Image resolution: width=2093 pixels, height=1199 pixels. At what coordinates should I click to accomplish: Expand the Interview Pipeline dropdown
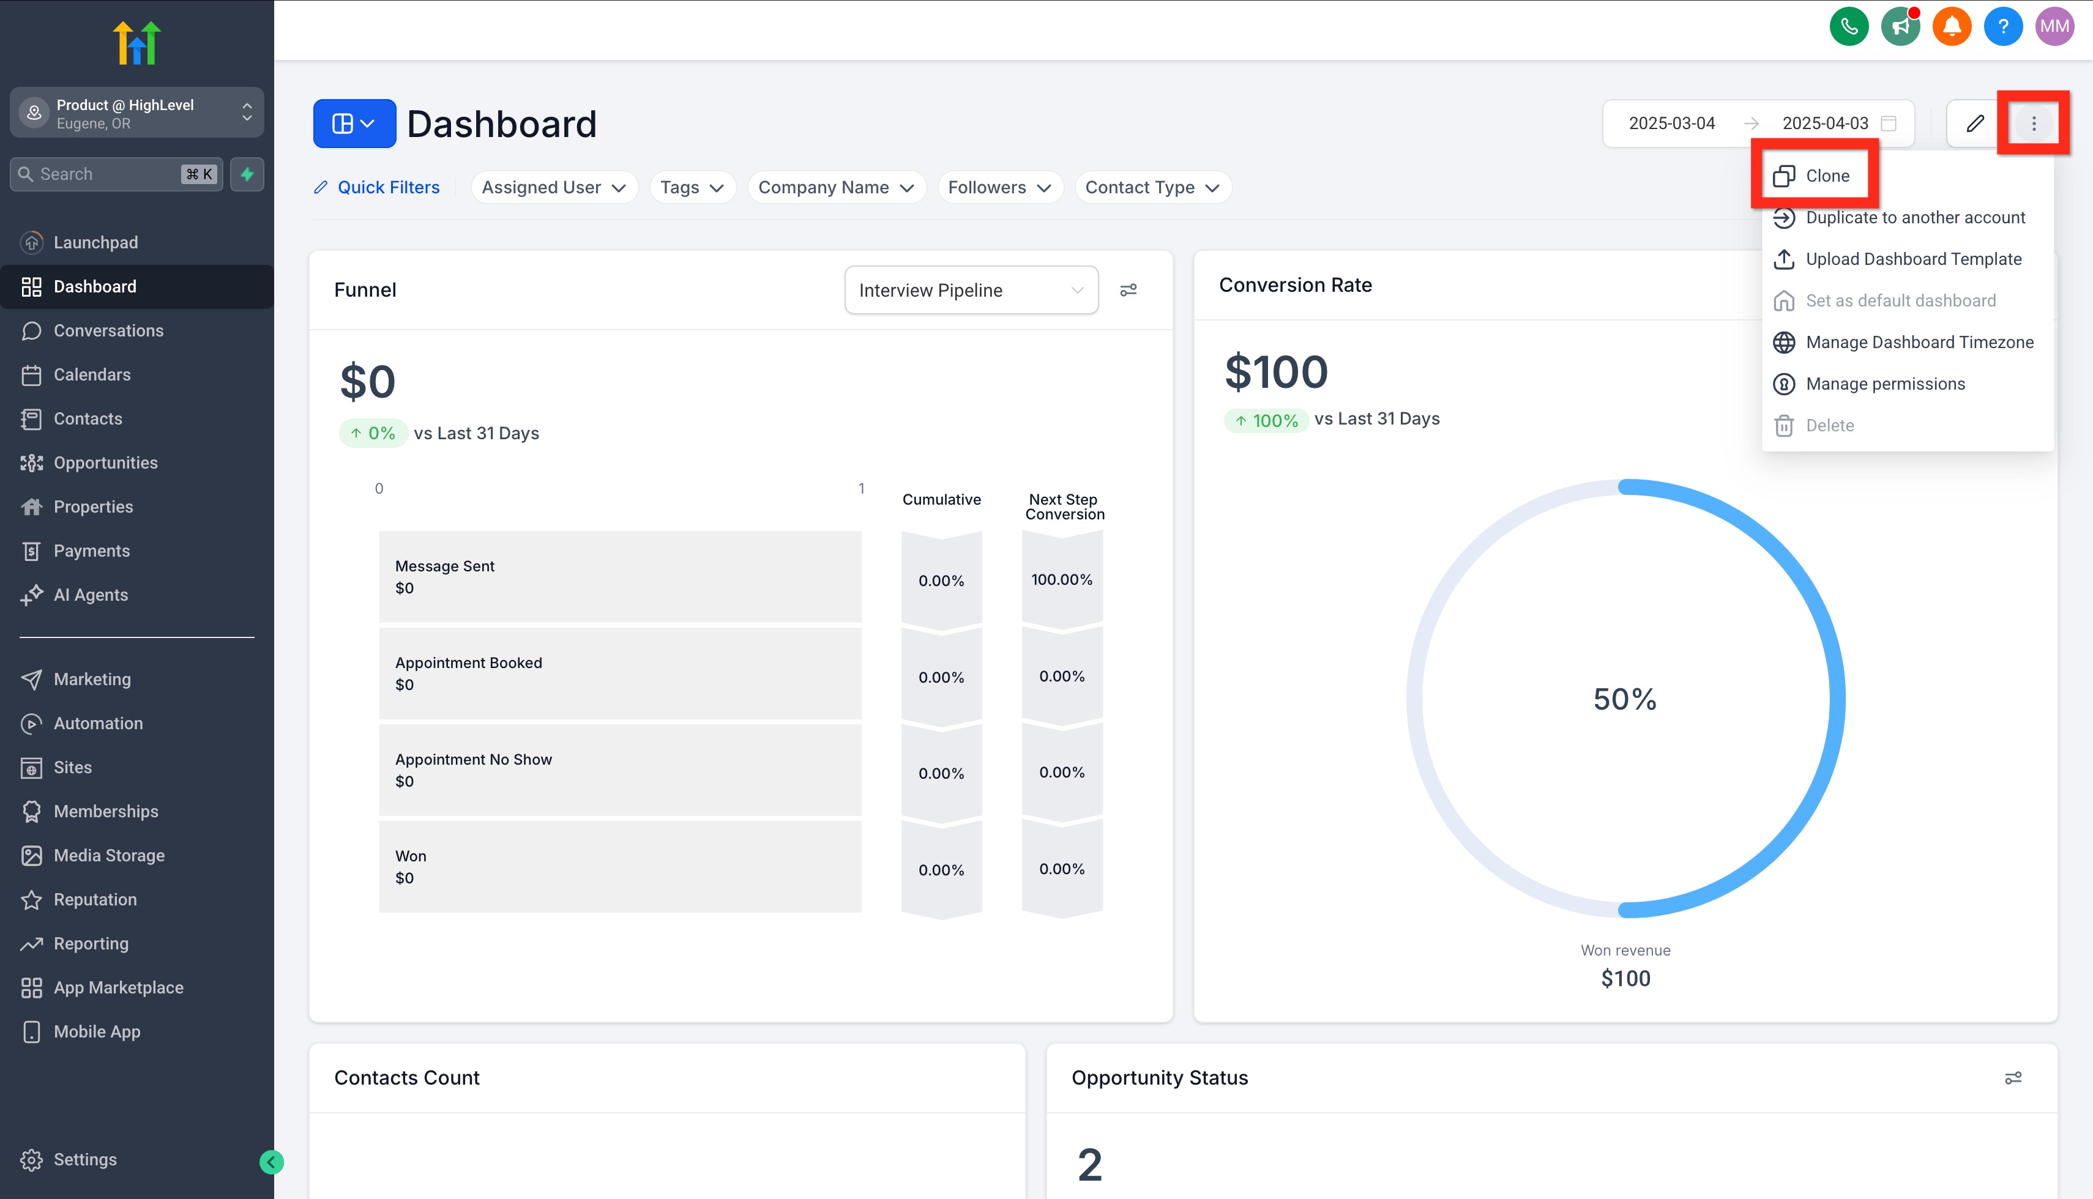pos(971,290)
